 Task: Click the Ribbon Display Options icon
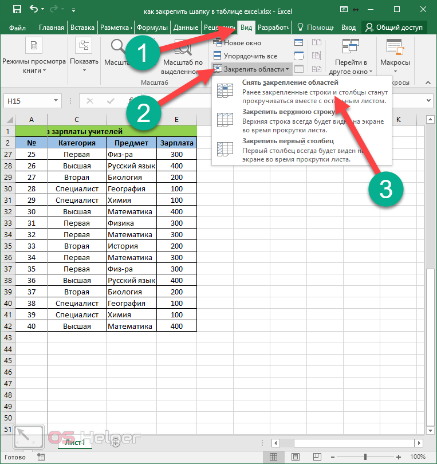(344, 10)
